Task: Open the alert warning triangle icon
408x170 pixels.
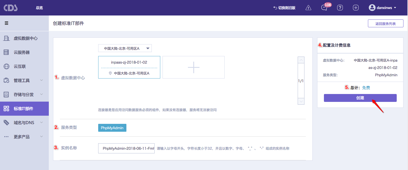Action: (308, 8)
